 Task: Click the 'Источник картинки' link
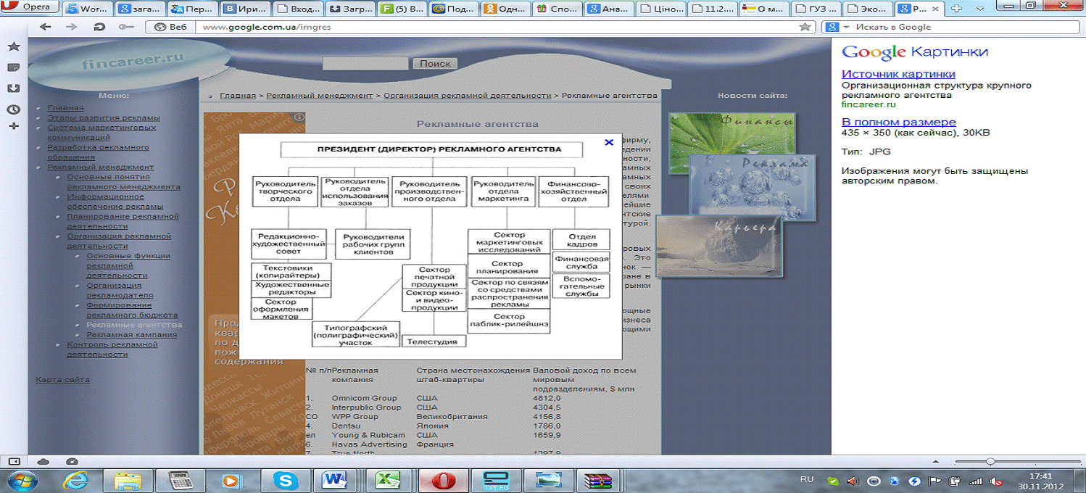[x=898, y=74]
